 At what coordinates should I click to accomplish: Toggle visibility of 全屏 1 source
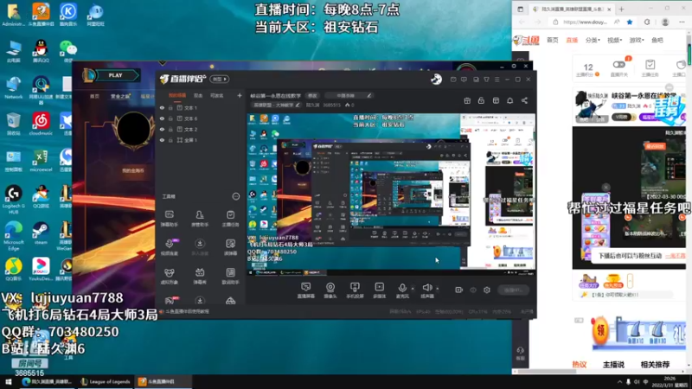coord(162,140)
